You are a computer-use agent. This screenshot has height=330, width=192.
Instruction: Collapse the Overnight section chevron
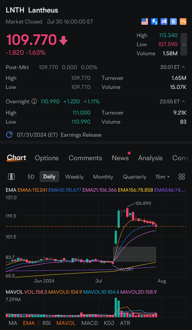183,101
